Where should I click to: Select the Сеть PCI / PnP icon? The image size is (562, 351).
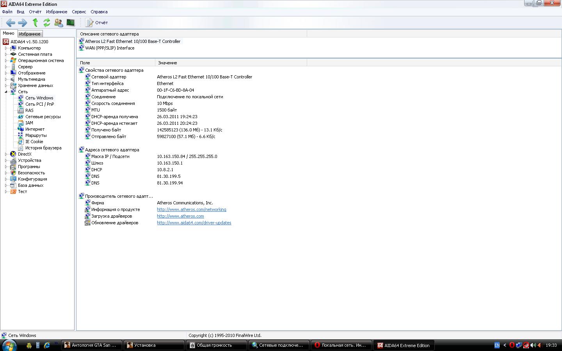(21, 104)
